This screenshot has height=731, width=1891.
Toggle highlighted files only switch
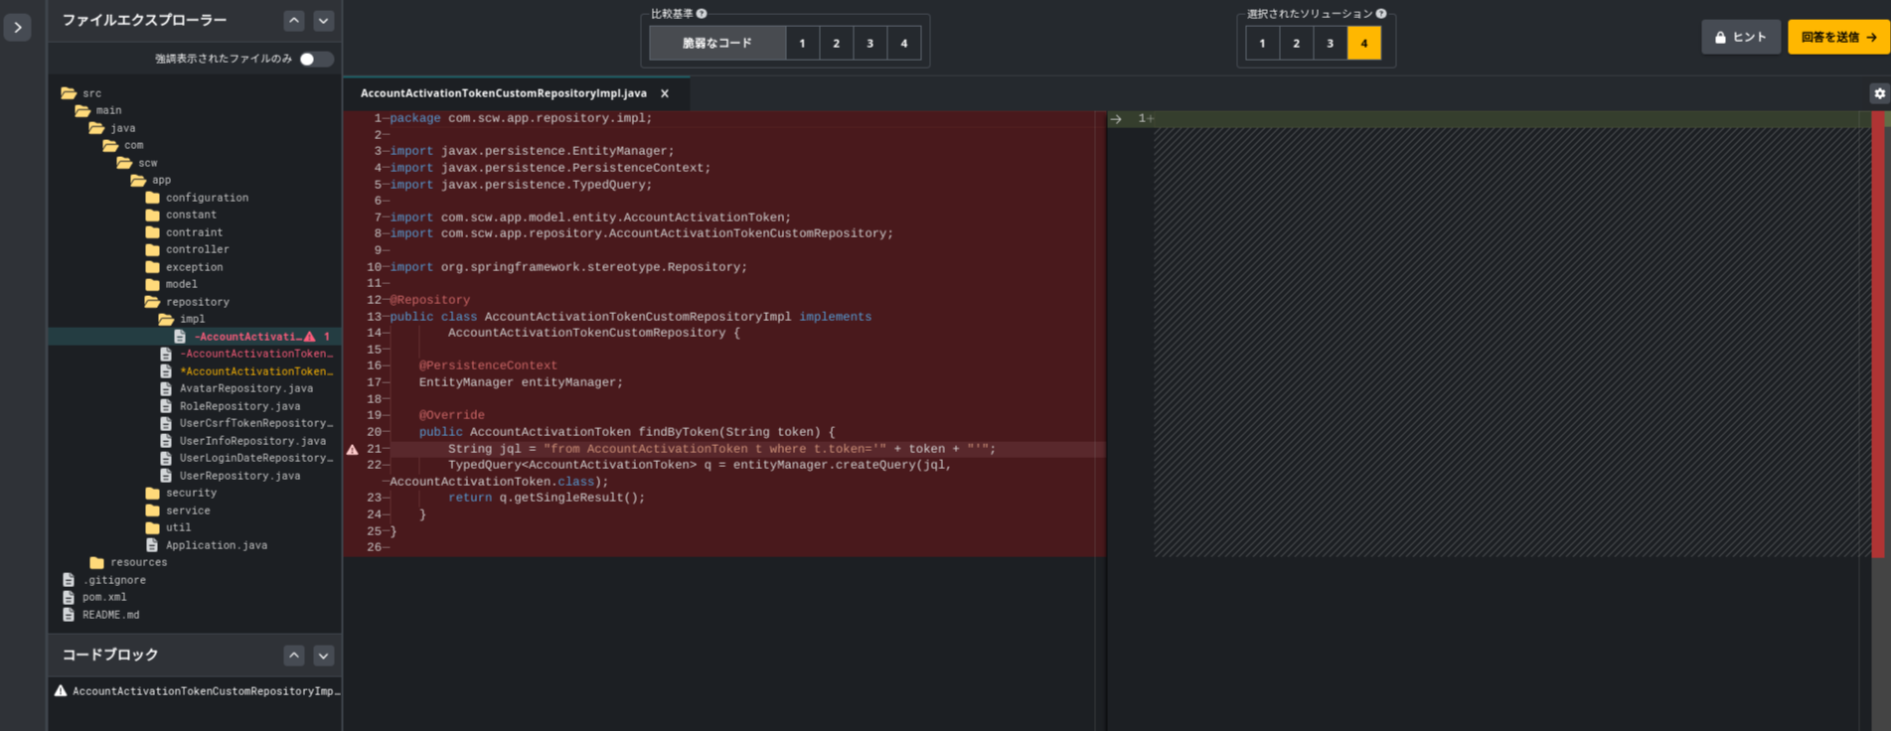(315, 60)
